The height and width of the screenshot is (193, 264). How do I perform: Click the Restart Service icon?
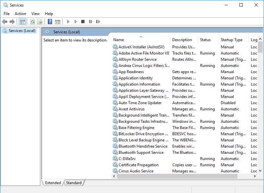pyautogui.click(x=98, y=22)
